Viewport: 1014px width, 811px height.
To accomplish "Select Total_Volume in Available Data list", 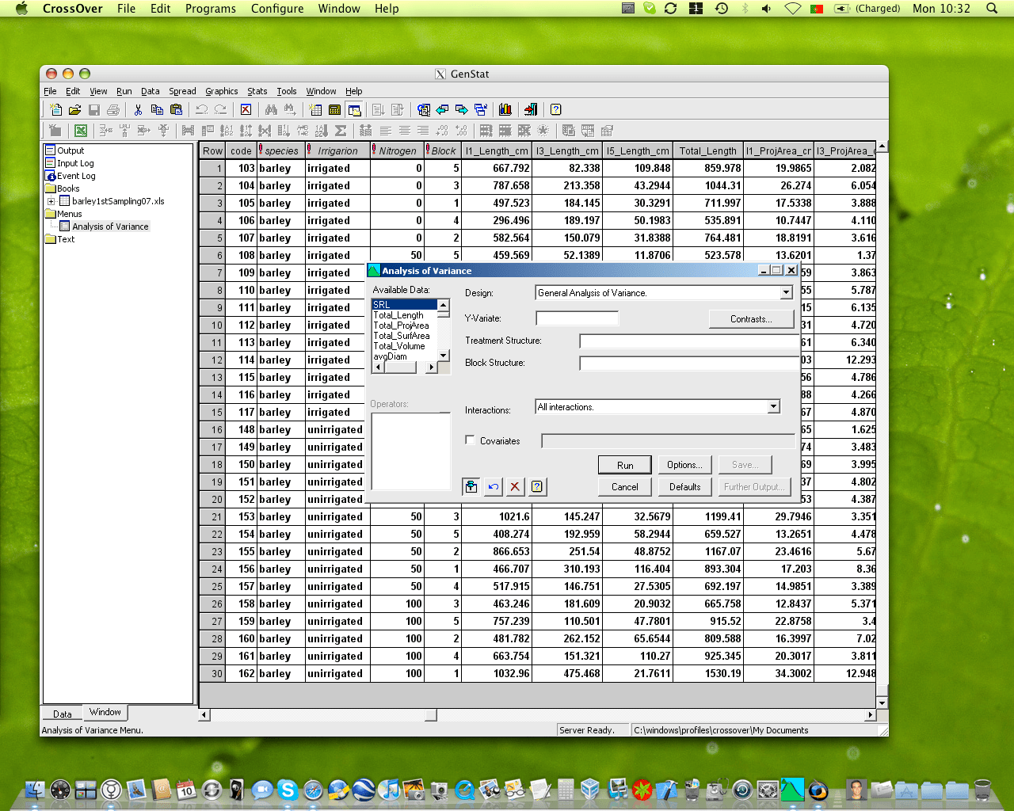I will 399,346.
